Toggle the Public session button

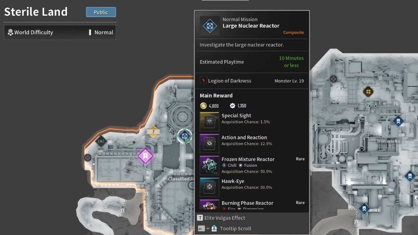pos(101,12)
